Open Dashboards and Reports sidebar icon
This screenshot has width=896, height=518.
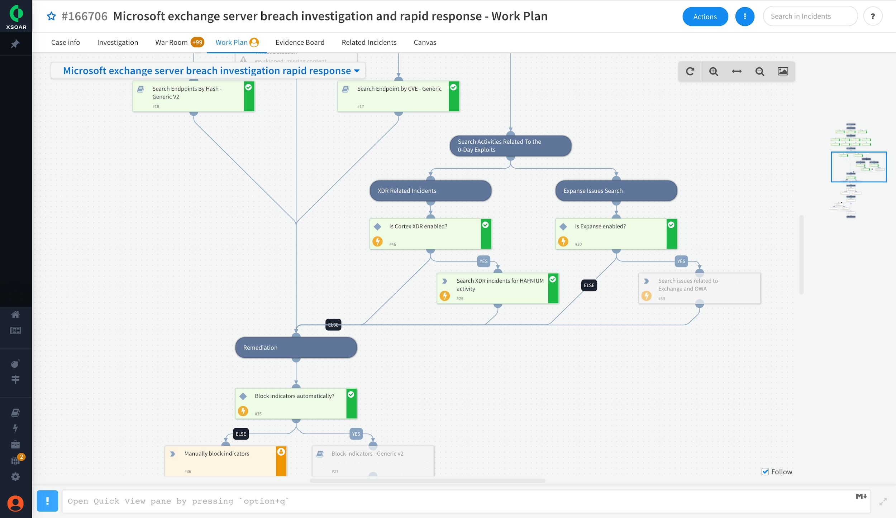[15, 330]
